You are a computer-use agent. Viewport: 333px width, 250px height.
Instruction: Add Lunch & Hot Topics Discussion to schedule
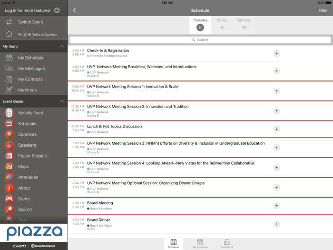tap(276, 129)
